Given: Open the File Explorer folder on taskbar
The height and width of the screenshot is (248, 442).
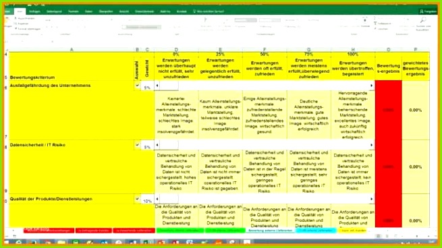Looking at the screenshot, I should [x=61, y=242].
